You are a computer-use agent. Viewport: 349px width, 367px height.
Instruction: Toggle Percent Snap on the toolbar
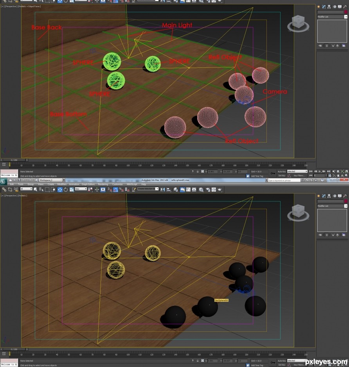[x=121, y=189]
